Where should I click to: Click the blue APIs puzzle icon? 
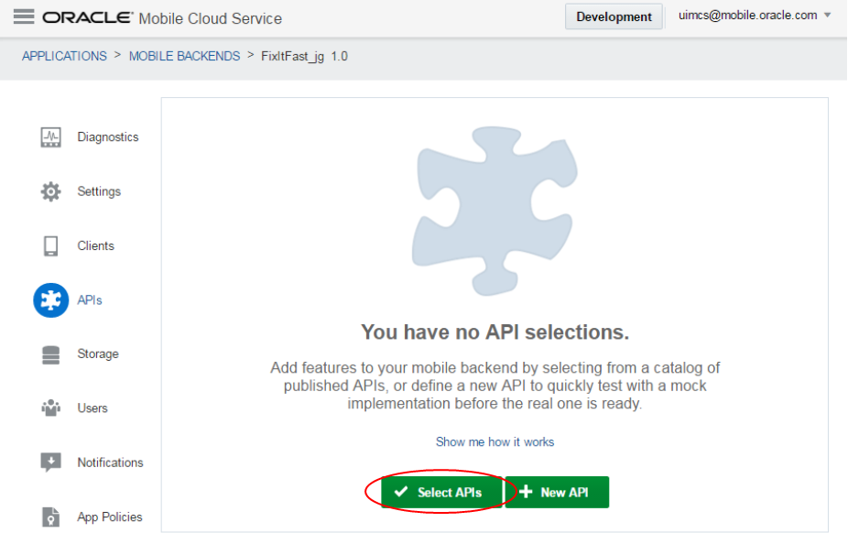[51, 300]
